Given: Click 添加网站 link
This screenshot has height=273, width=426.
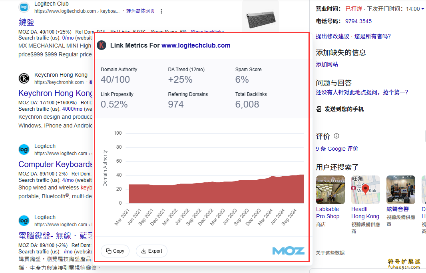Looking at the screenshot, I should [x=327, y=64].
